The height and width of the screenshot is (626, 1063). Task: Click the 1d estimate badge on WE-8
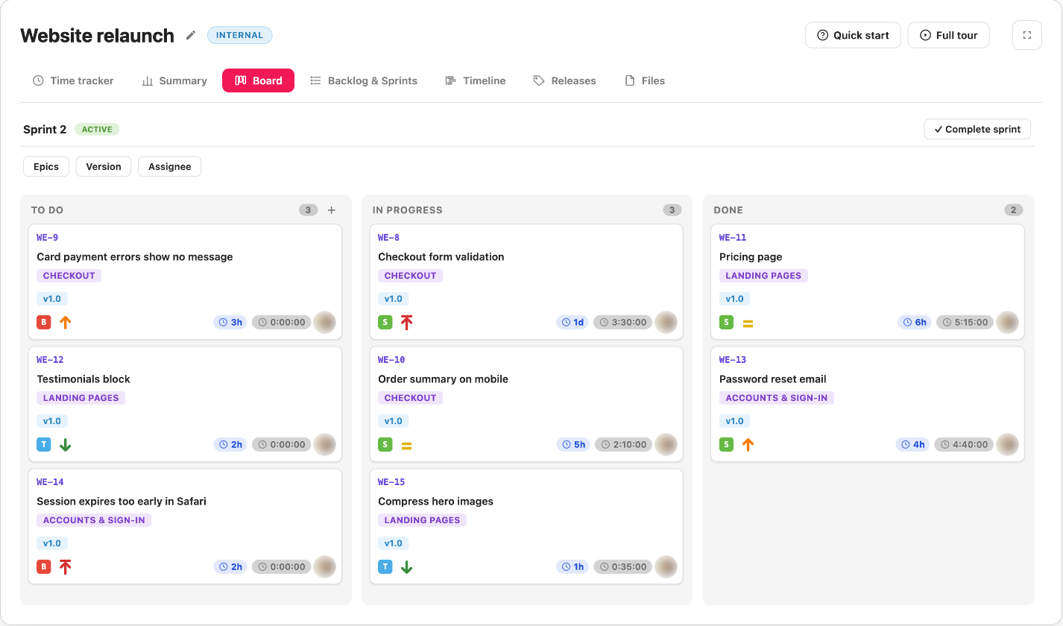pos(572,323)
